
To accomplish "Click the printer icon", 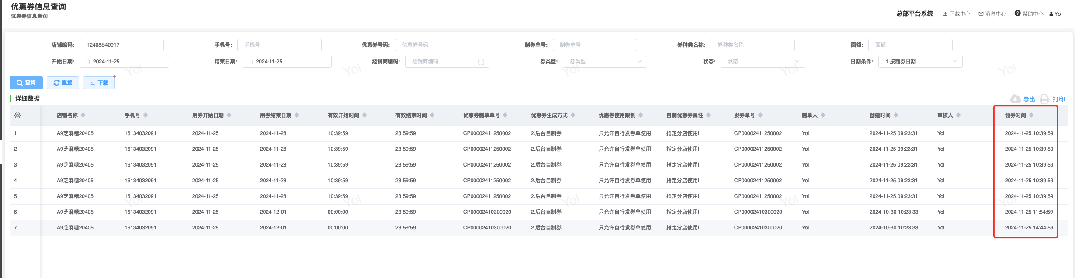I will click(x=1044, y=99).
